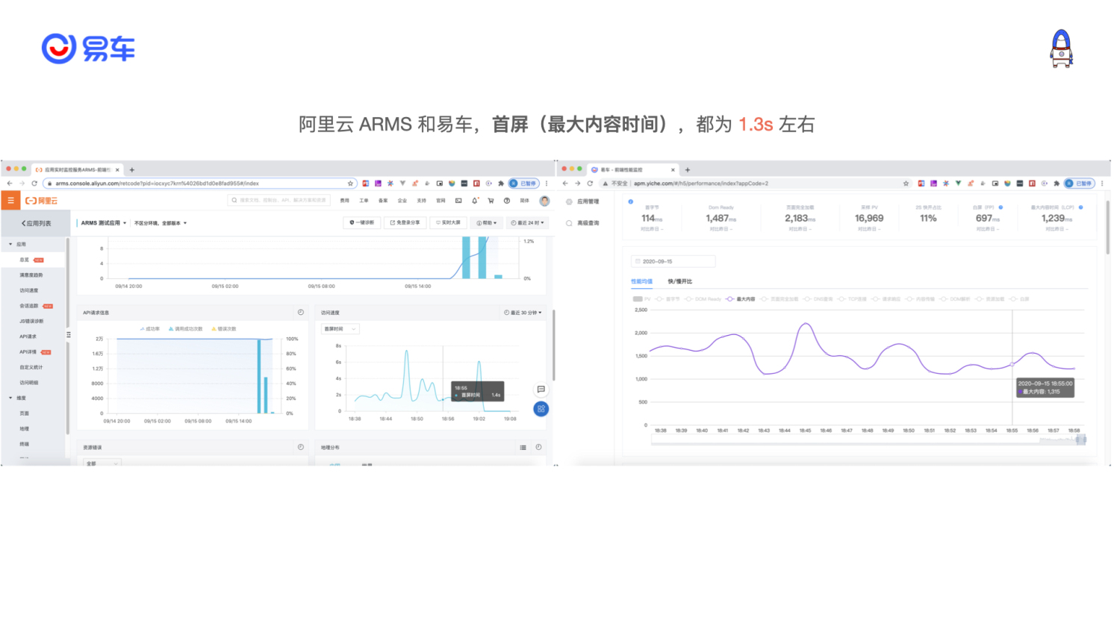Click the 一键诊断 button

click(x=362, y=223)
